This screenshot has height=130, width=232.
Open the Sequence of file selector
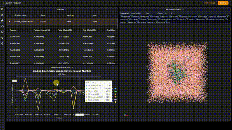click(x=136, y=13)
